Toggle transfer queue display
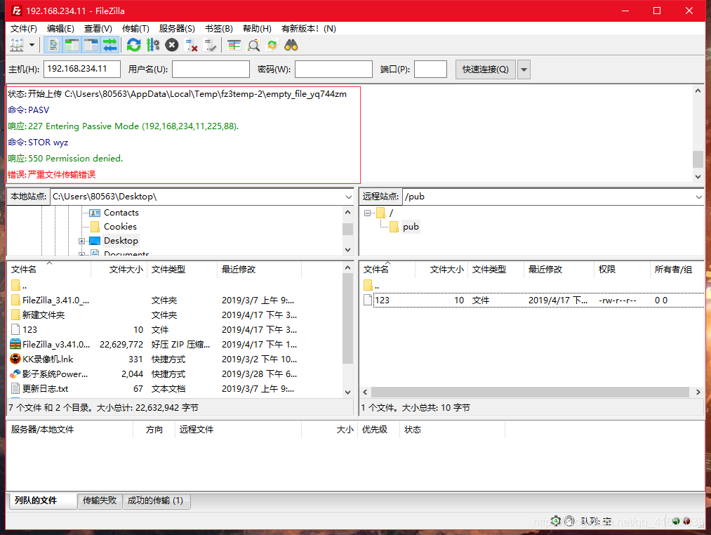Screen dimensions: 711x535 [x=110, y=45]
